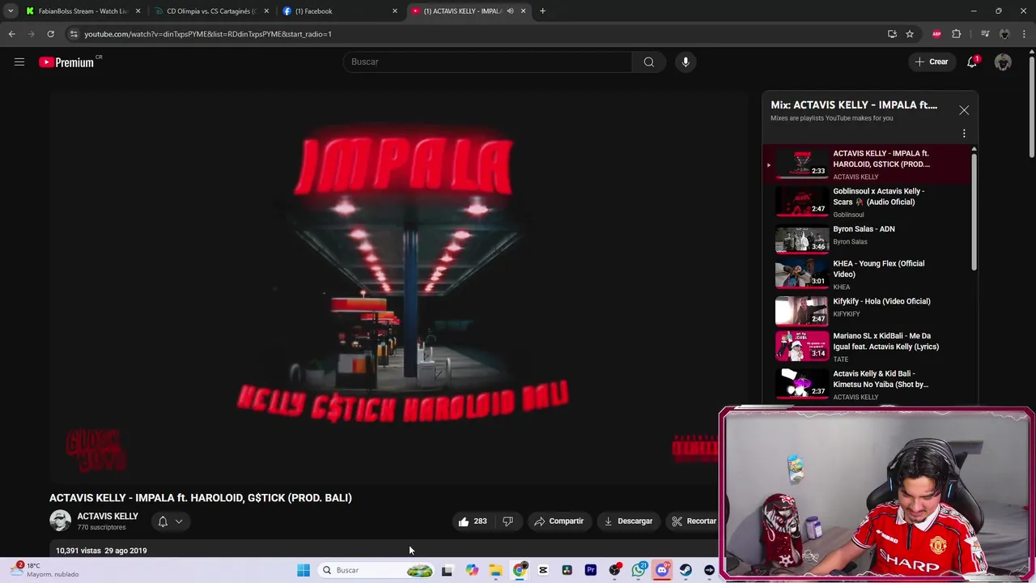Open the YouTube notifications bell
Image resolution: width=1036 pixels, height=583 pixels.
(x=972, y=62)
